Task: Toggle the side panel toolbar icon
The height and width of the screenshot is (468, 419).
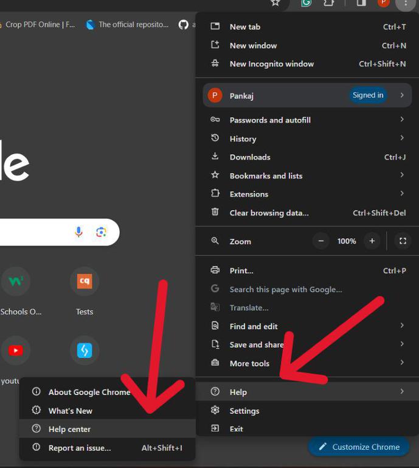Action: coord(361,3)
